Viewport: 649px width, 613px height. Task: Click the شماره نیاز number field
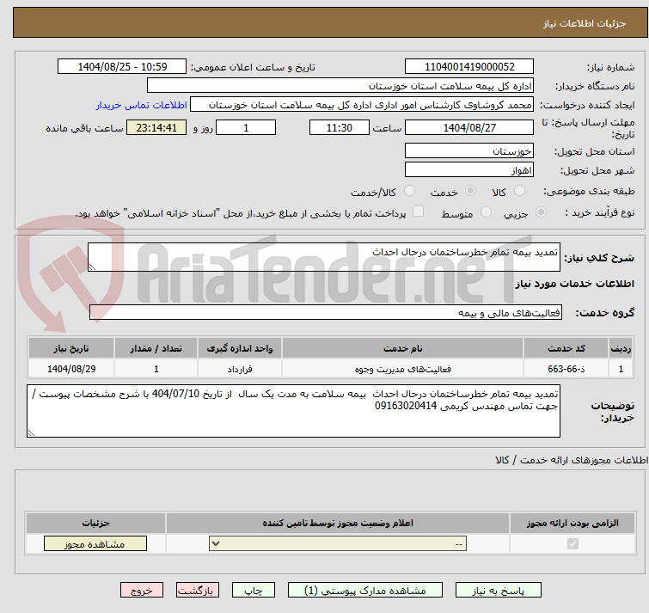[x=469, y=67]
